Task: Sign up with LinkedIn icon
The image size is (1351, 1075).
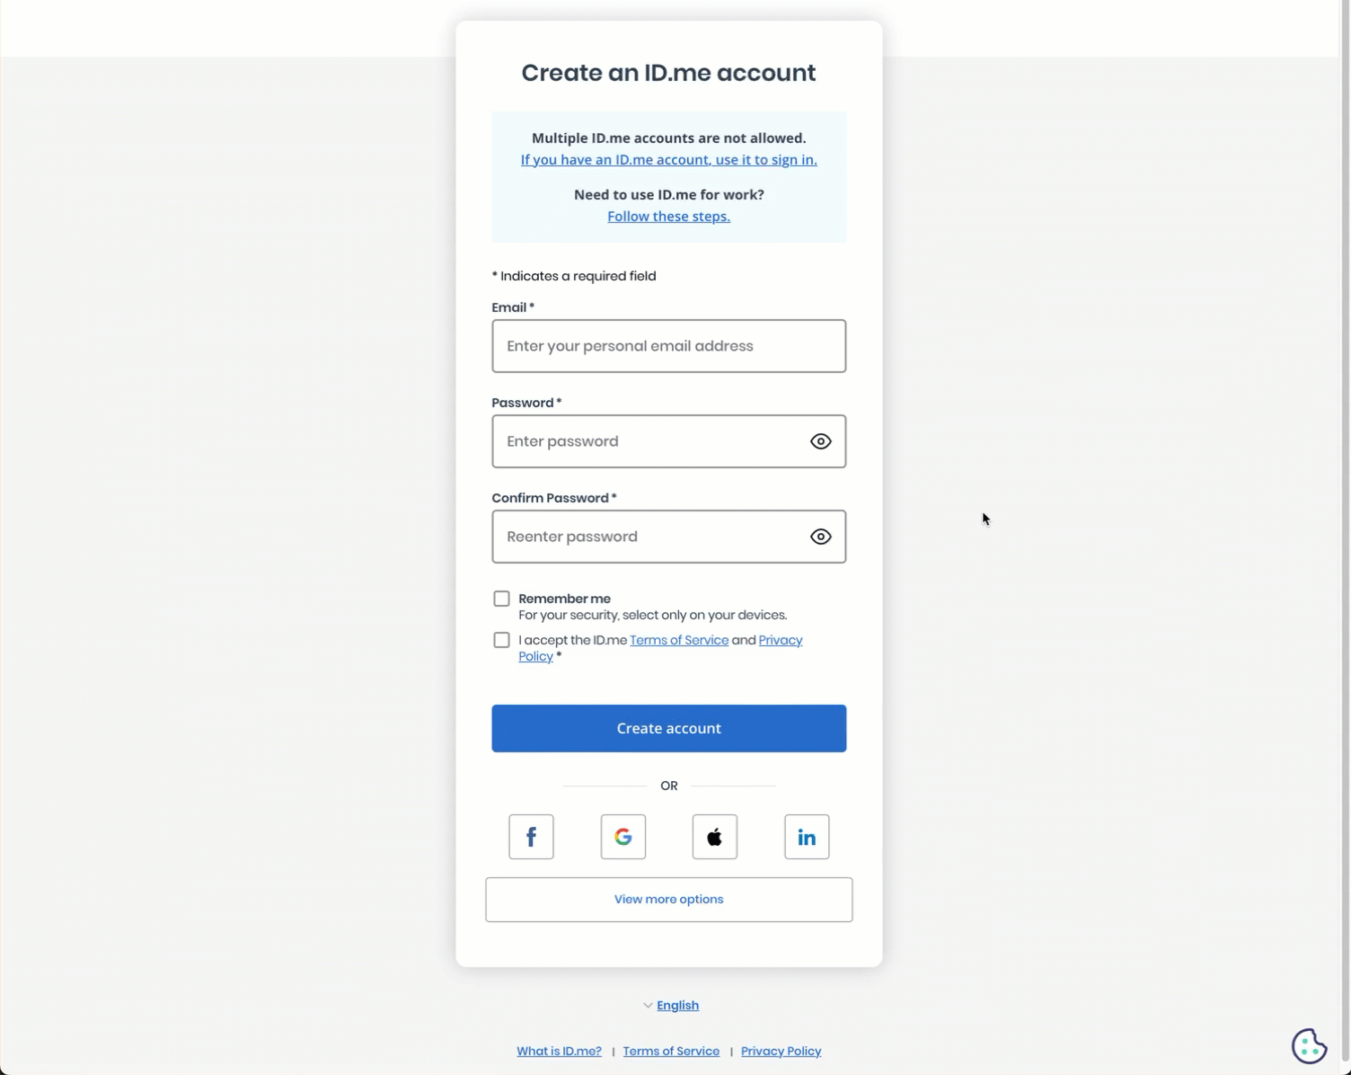Action: 807,837
